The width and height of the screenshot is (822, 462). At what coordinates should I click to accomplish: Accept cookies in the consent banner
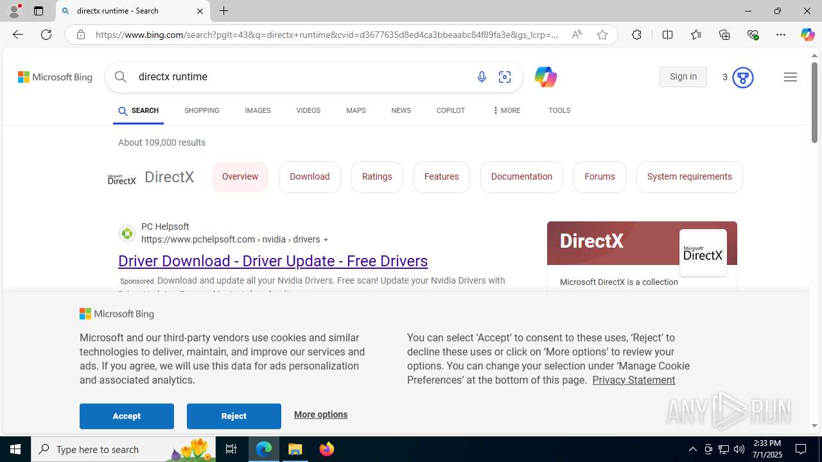tap(127, 416)
